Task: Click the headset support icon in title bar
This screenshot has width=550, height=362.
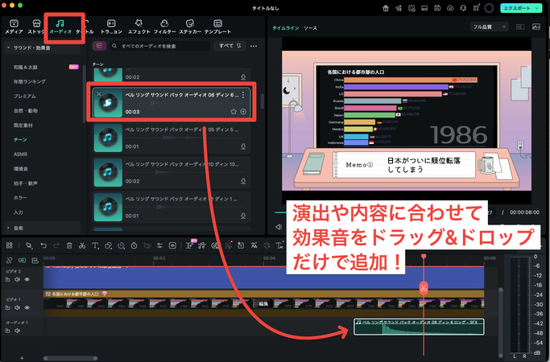Action: coord(463,8)
